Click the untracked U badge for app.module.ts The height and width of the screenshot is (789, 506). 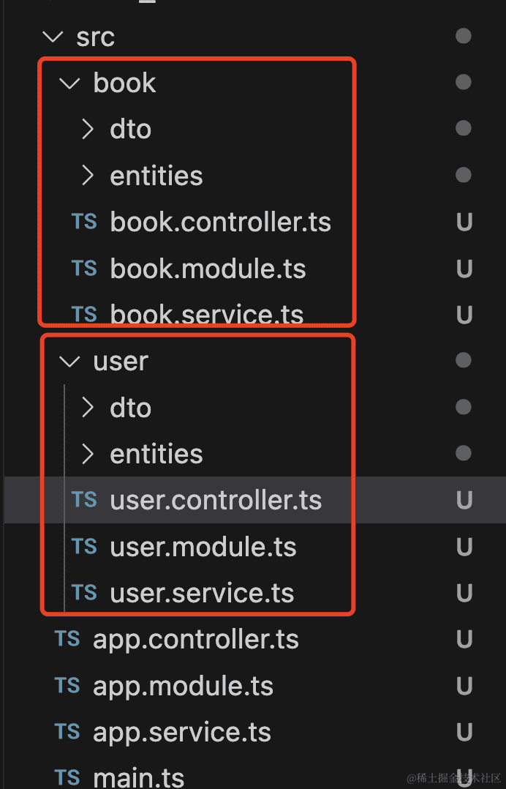464,686
